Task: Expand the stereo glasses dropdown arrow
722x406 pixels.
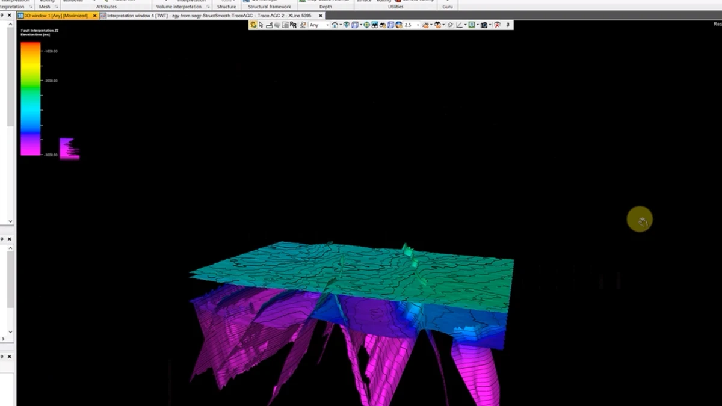Action: [x=444, y=25]
